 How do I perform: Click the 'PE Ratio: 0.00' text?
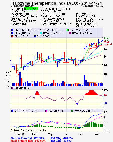click(x=85, y=14)
